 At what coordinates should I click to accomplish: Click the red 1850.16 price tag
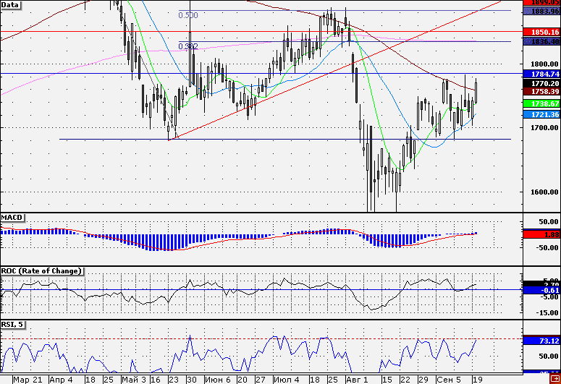(541, 33)
